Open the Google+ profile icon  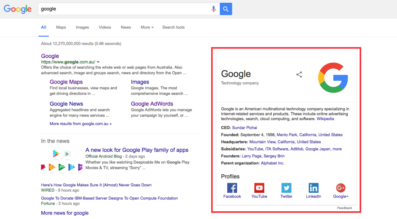coord(340,188)
